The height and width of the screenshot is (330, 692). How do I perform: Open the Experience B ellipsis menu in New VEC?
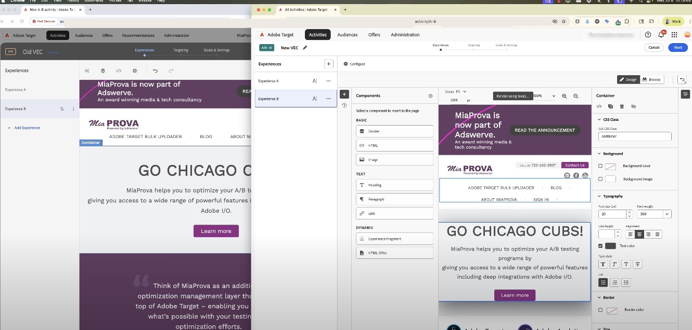[x=328, y=99]
